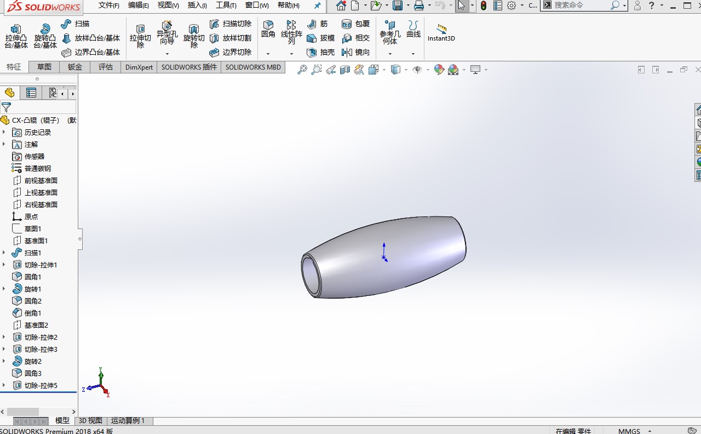Expand the 扫描1 feature node
Image resolution: width=701 pixels, height=434 pixels.
[4, 253]
